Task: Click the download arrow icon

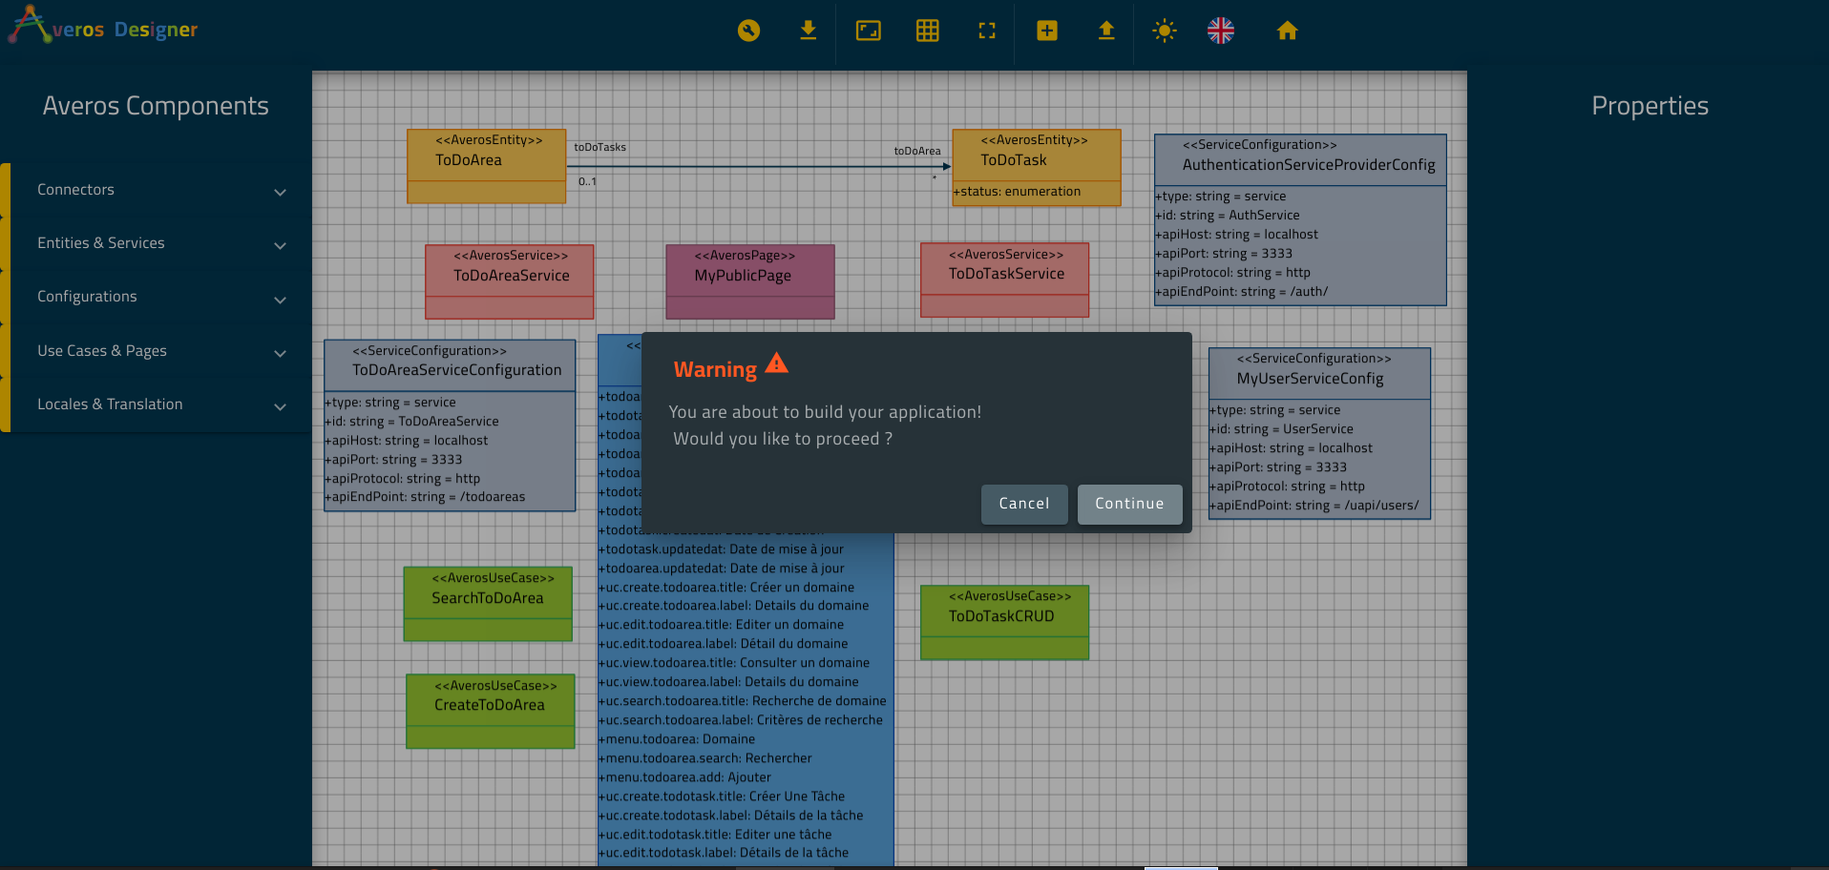Action: pos(808,31)
